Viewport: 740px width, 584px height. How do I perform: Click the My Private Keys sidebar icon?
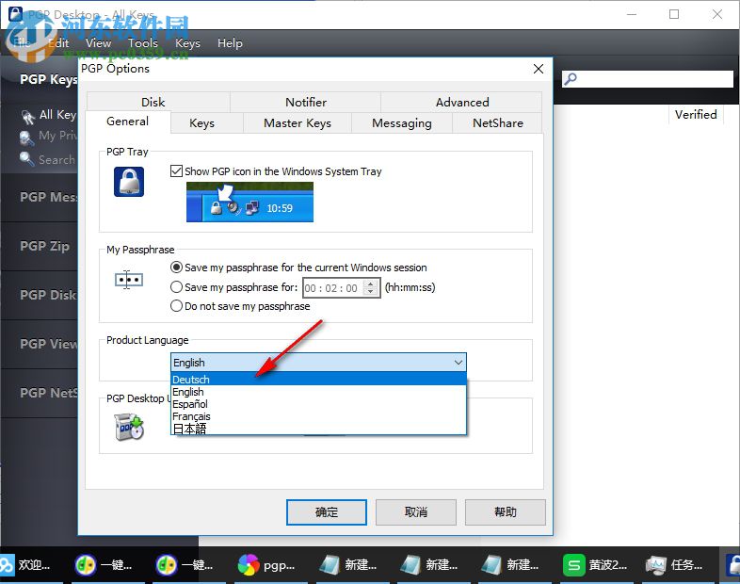[26, 138]
